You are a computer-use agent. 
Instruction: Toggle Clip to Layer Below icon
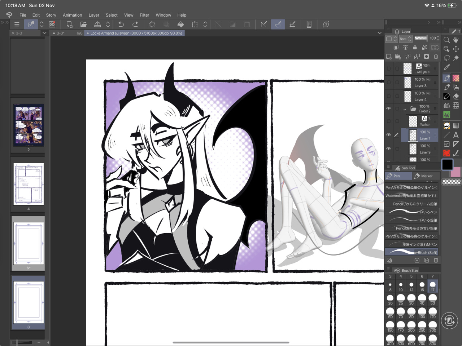396,47
